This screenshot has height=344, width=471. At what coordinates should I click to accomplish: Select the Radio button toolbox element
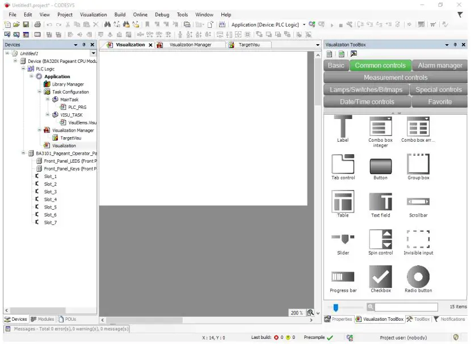(x=418, y=277)
